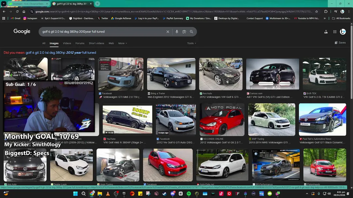This screenshot has width=353, height=198.
Task: Open Epic Games Launcher in taskbar
Action: pos(124,194)
